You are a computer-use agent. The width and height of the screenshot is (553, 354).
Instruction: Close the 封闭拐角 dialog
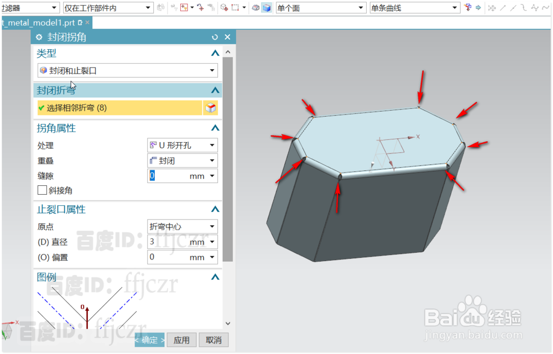[227, 37]
